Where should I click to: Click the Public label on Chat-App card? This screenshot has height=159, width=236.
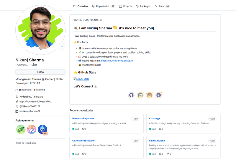tap(212, 119)
